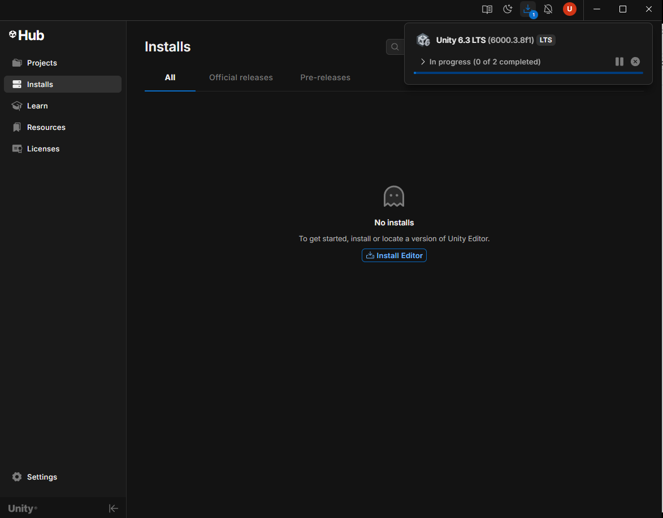Maximize the Unity Hub window
This screenshot has height=518, width=663.
click(623, 9)
